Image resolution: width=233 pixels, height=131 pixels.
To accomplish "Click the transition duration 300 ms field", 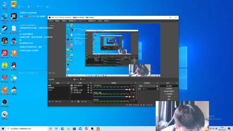I will point(149,89).
